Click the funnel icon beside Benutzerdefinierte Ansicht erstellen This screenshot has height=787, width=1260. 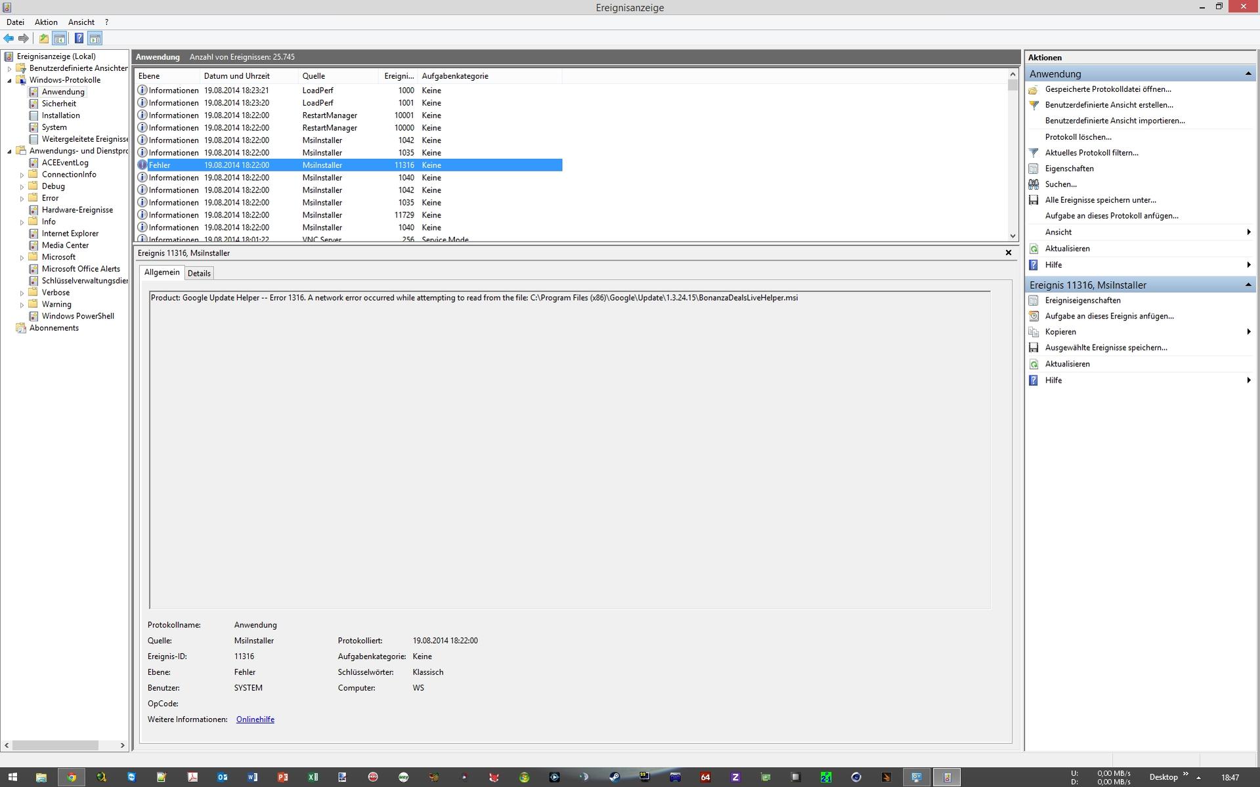pos(1033,105)
